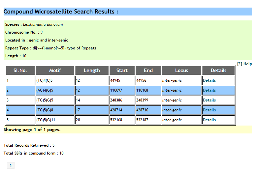The width and height of the screenshot is (257, 172).
Task: Open Details link for motif (AG)4(G)5
Action: (209, 90)
